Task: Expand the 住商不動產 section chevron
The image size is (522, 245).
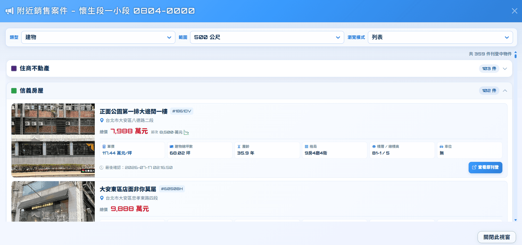Action: tap(505, 69)
